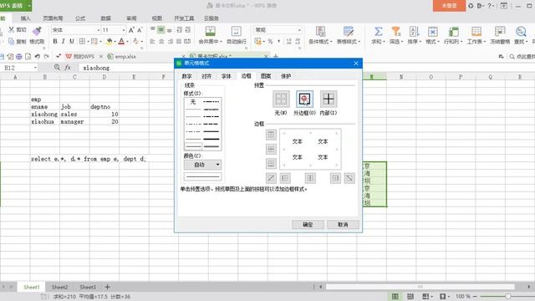Screen dimensions: 535x301
Task: Add a new sheet with plus button
Action: [107, 287]
